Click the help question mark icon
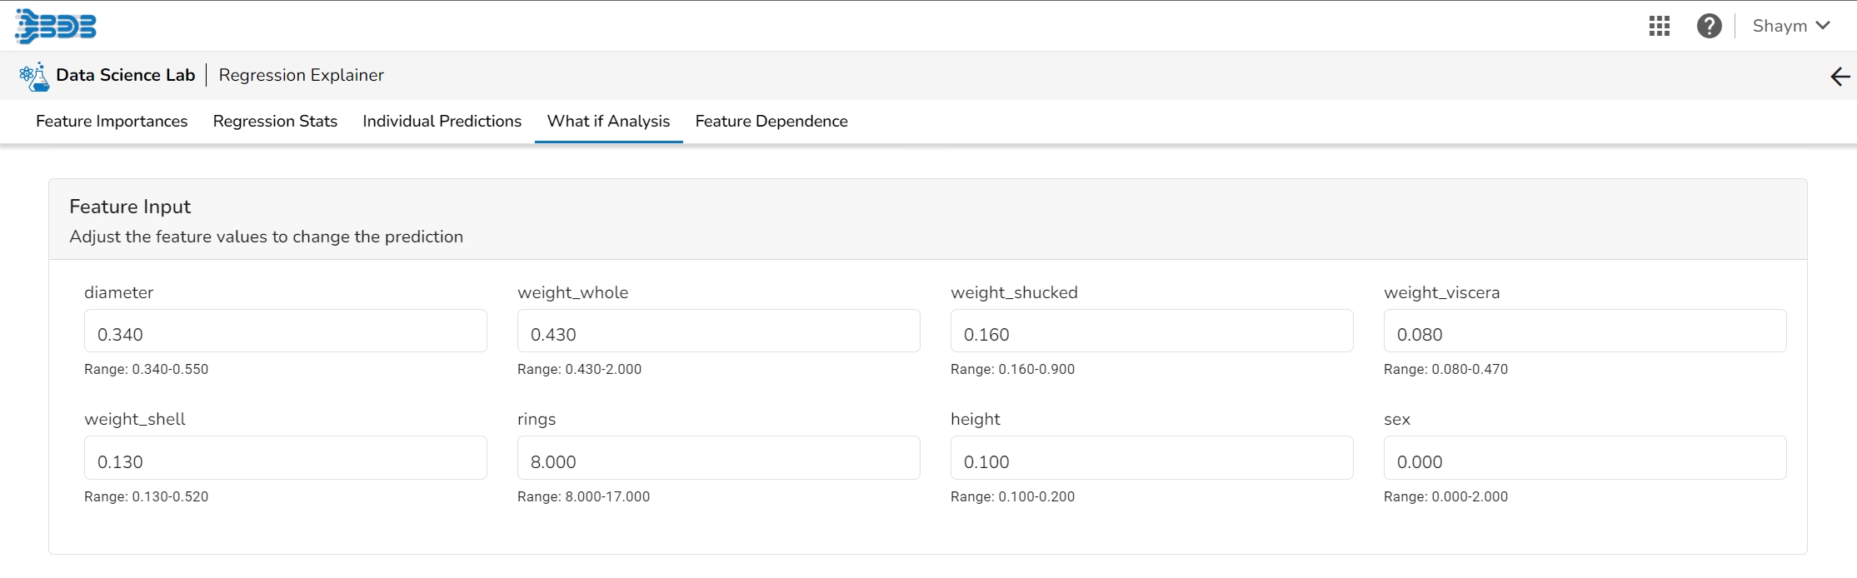This screenshot has height=578, width=1857. 1709,26
